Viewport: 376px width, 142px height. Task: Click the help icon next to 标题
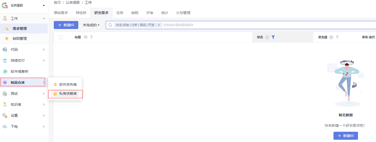(86, 37)
